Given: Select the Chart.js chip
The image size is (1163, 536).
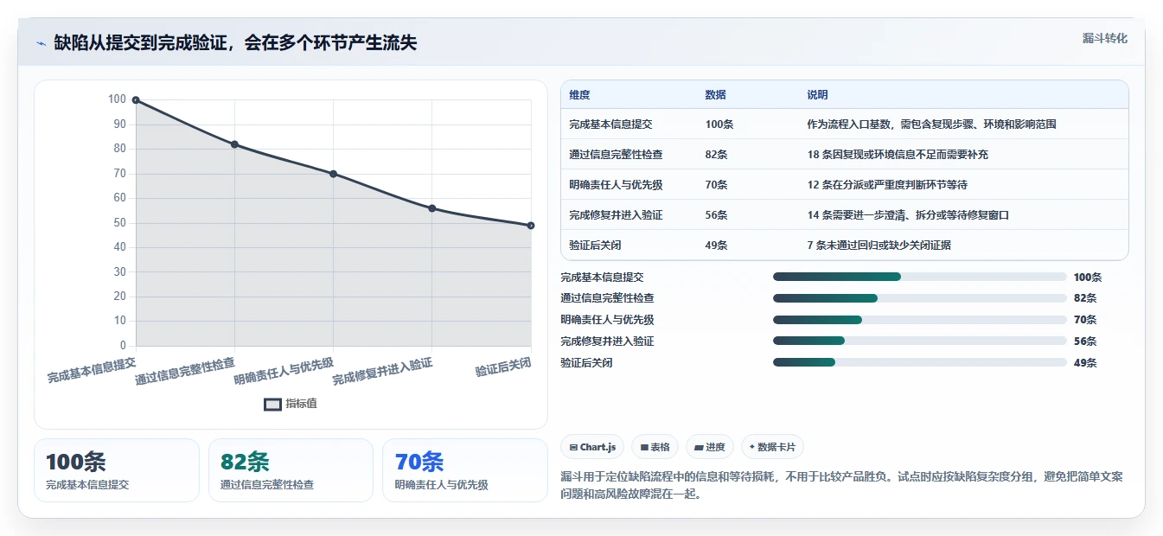Looking at the screenshot, I should tap(592, 447).
